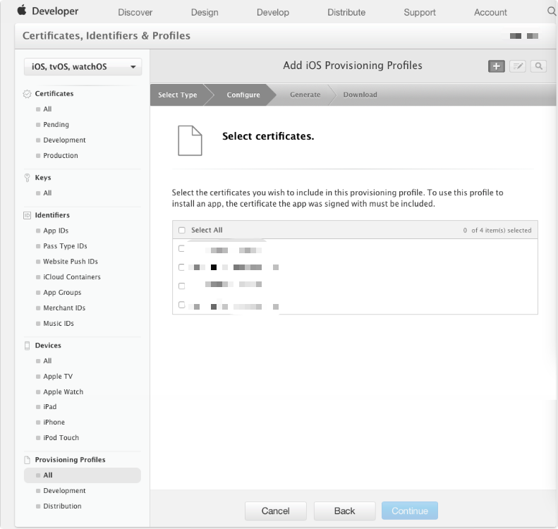Click the Back button
558x529 pixels.
click(x=345, y=511)
